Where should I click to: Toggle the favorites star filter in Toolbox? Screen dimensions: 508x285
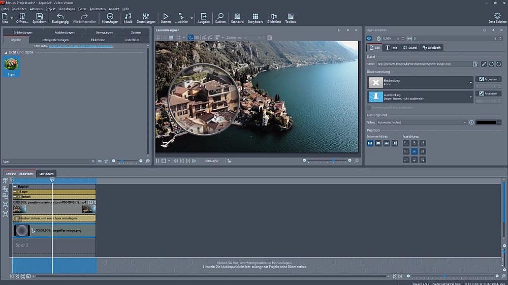106,161
